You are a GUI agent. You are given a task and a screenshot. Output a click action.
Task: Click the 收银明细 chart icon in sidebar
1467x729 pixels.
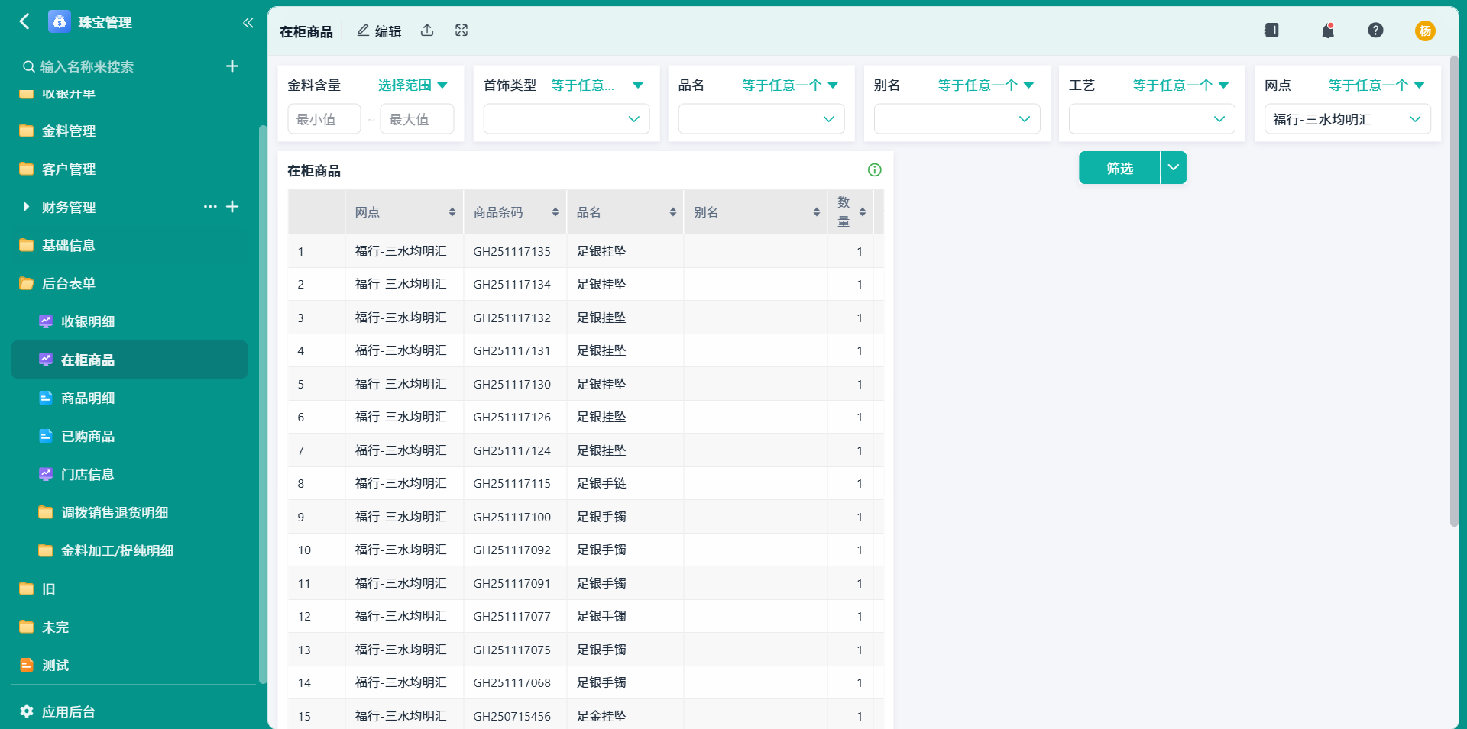46,321
